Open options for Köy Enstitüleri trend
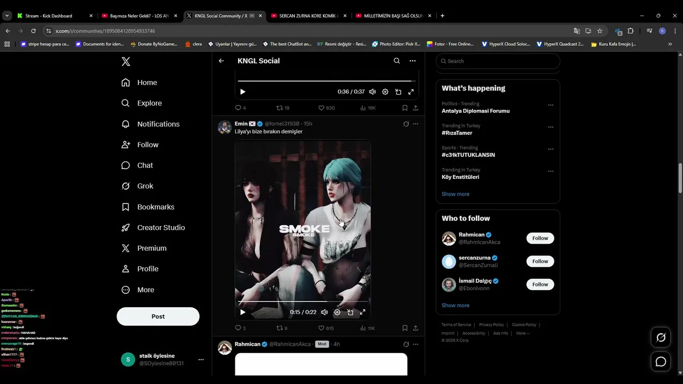The width and height of the screenshot is (683, 384). pyautogui.click(x=551, y=171)
